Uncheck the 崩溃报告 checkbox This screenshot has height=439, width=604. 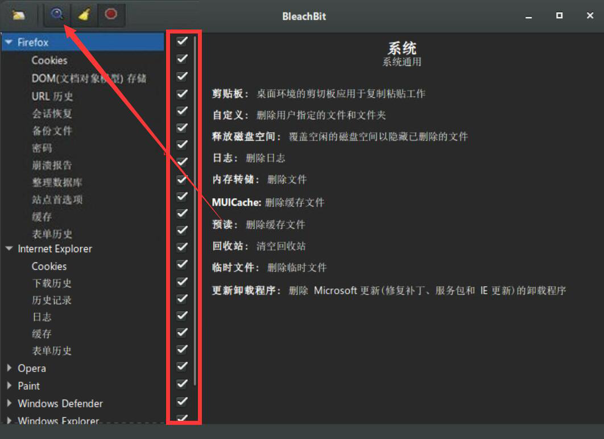182,162
